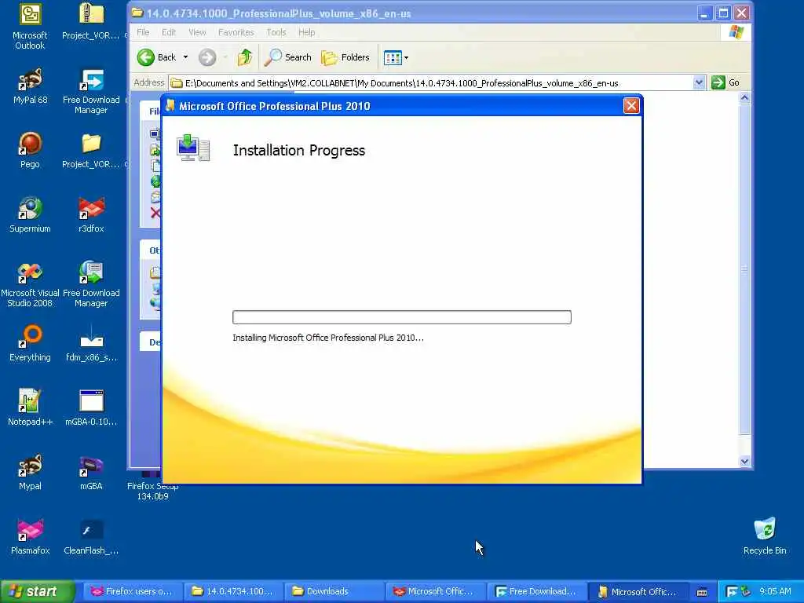Open the Favorites menu in Explorer

[x=236, y=32]
